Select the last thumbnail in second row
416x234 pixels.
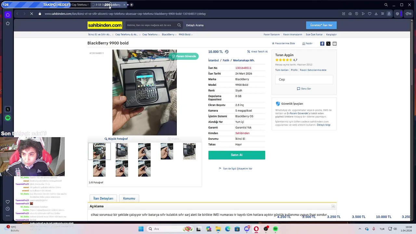[x=144, y=168]
